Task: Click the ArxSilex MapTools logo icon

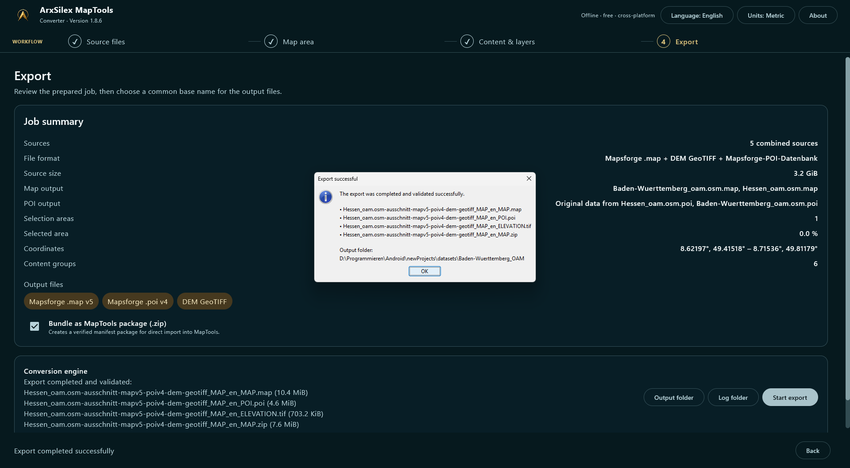Action: (x=23, y=15)
